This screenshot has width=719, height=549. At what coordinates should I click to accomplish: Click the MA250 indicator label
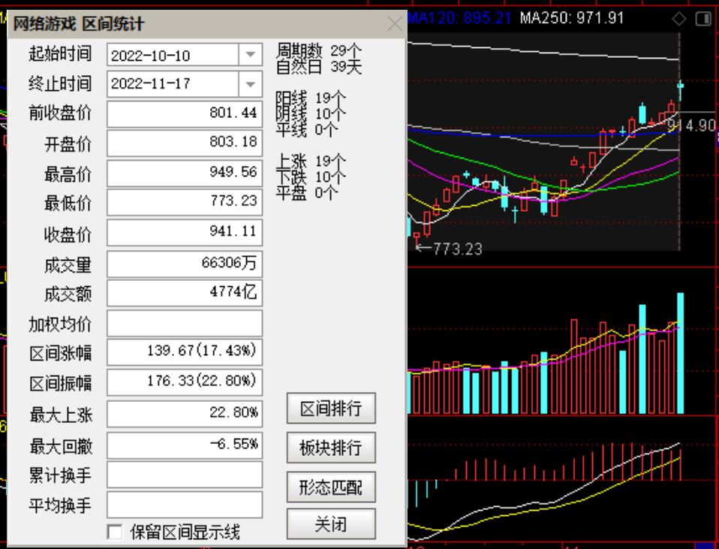(x=571, y=17)
